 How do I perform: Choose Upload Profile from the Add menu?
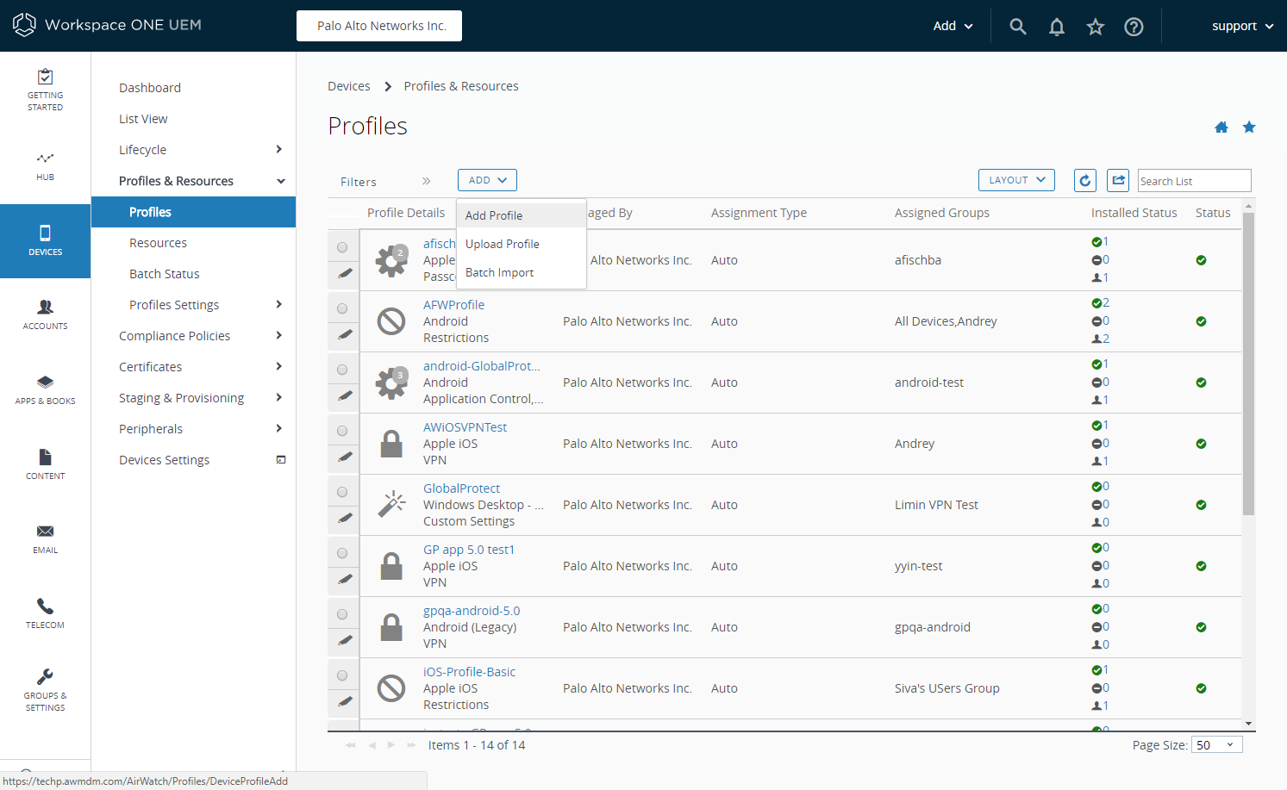pyautogui.click(x=503, y=244)
